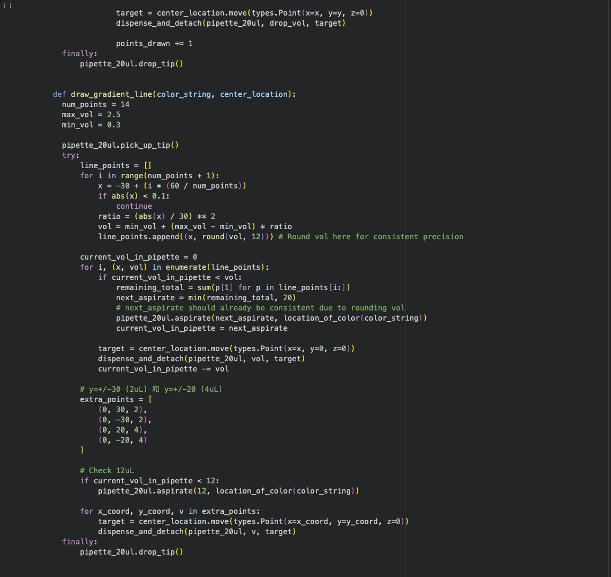Click the points_drawn += 1 line

(154, 43)
